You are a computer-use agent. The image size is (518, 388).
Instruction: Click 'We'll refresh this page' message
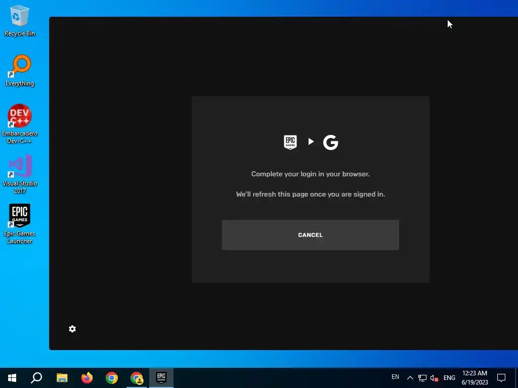coord(310,194)
